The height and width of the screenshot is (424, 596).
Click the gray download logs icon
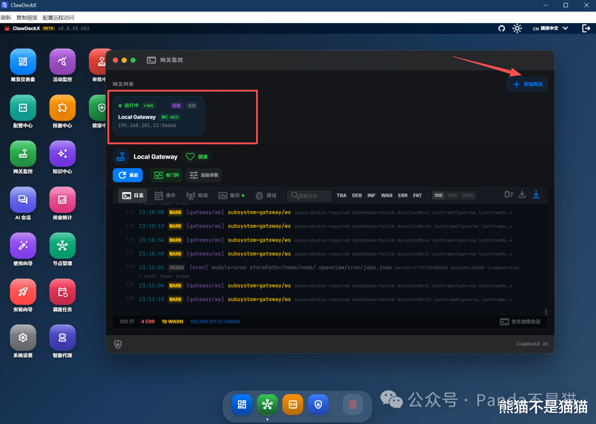tap(522, 195)
